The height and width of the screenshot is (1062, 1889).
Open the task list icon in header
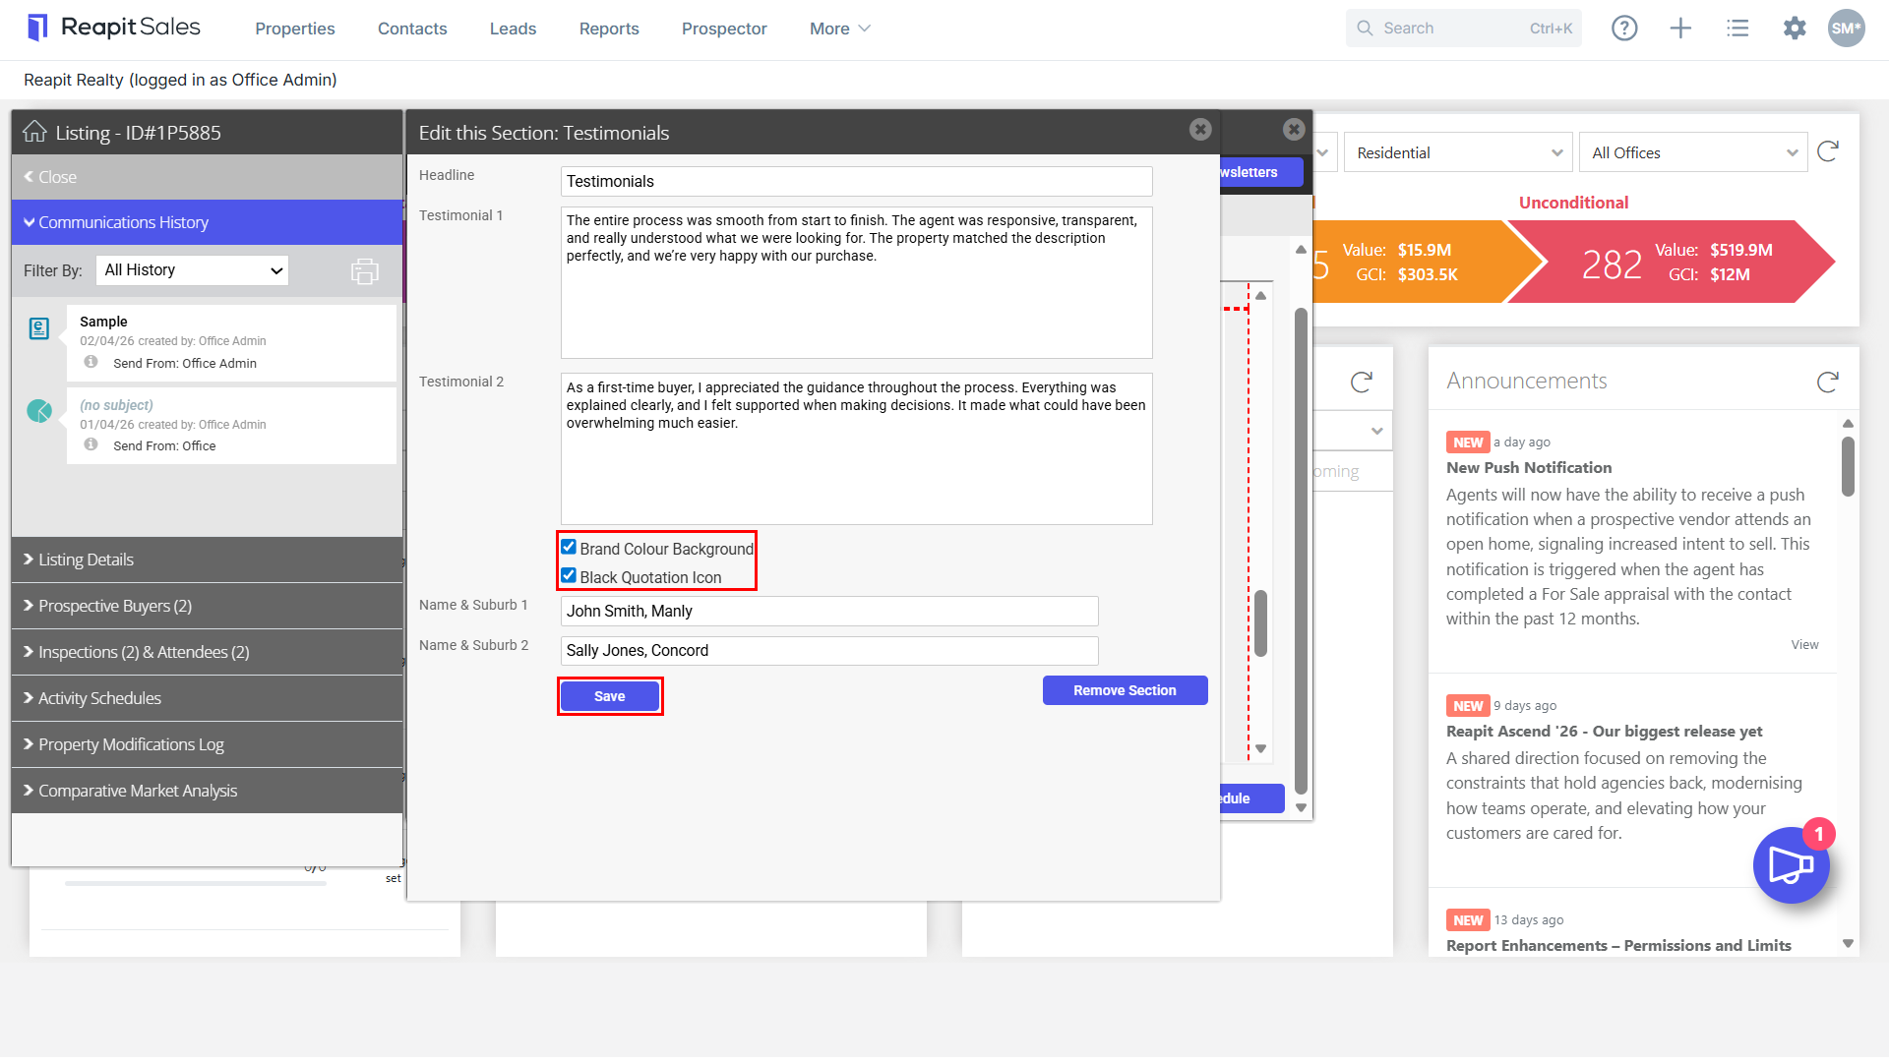[x=1737, y=29]
